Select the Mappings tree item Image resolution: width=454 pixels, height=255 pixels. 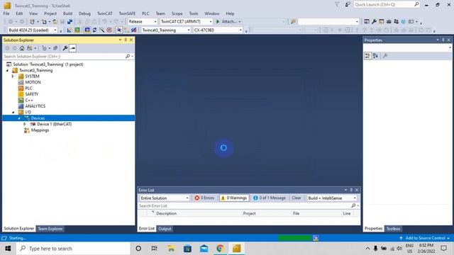(x=40, y=130)
